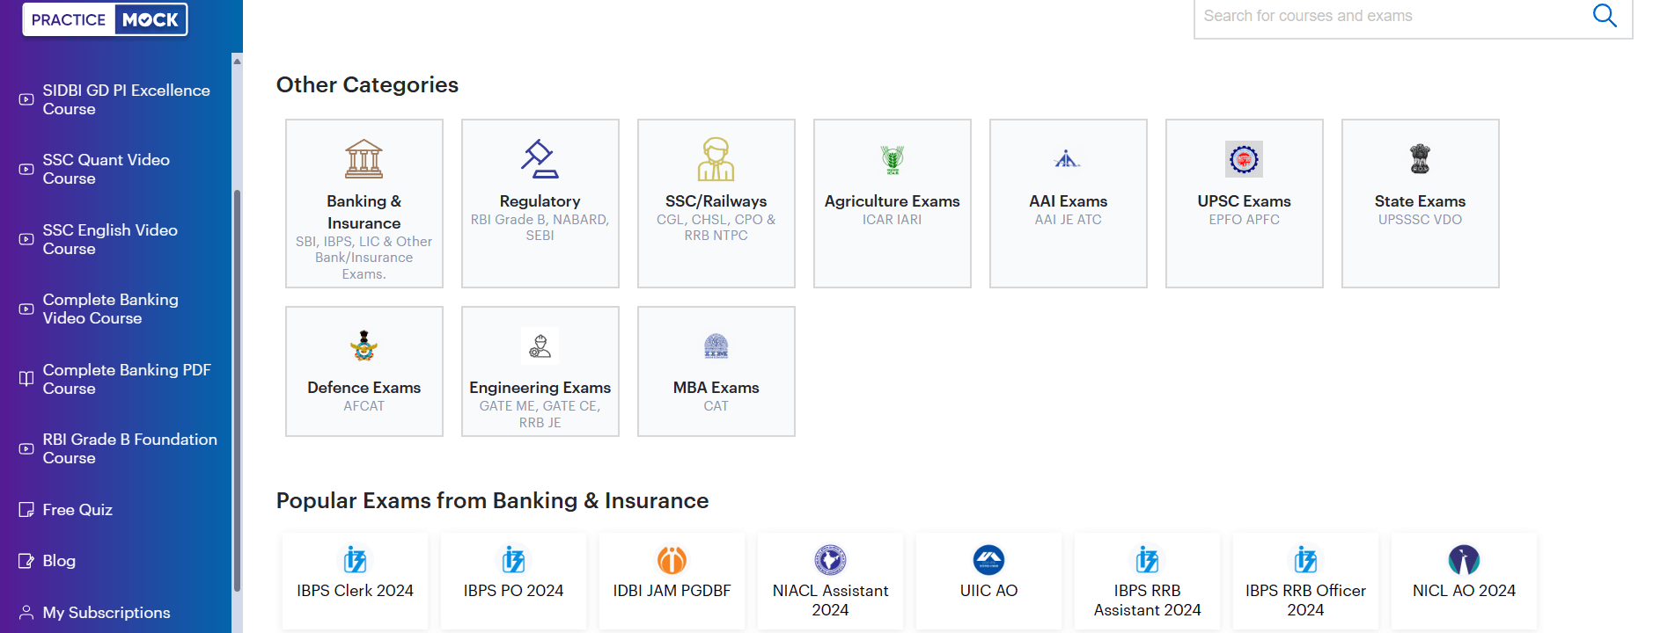
Task: Open RBI Grade B Foundation Course
Action: pos(129,448)
